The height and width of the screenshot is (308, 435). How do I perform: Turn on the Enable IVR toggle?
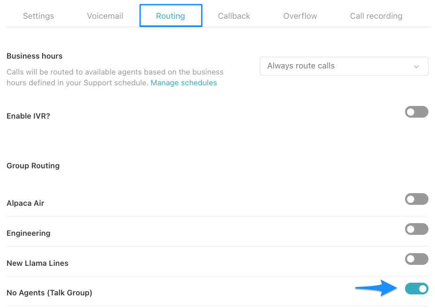(x=416, y=112)
